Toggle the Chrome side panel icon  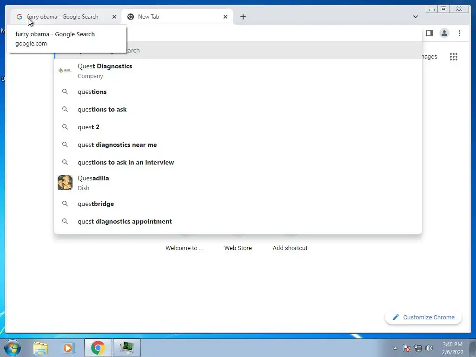tap(429, 33)
